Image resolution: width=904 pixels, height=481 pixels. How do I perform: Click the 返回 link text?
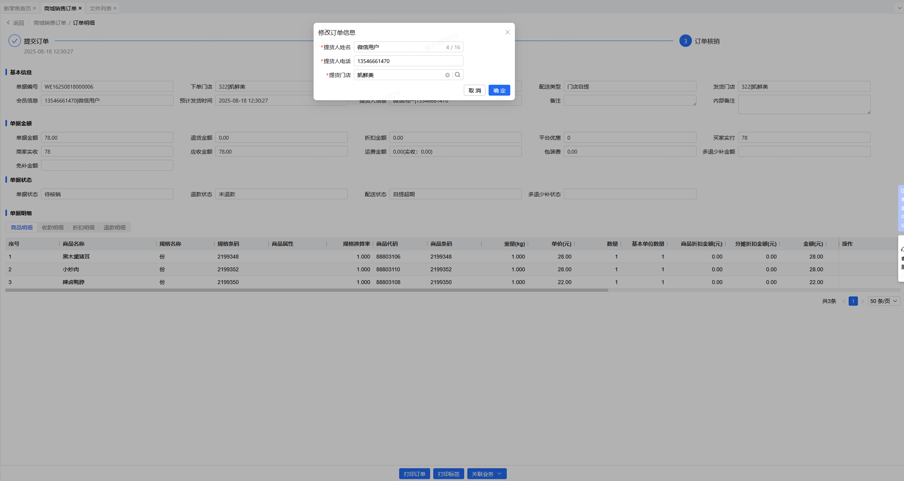pos(19,23)
